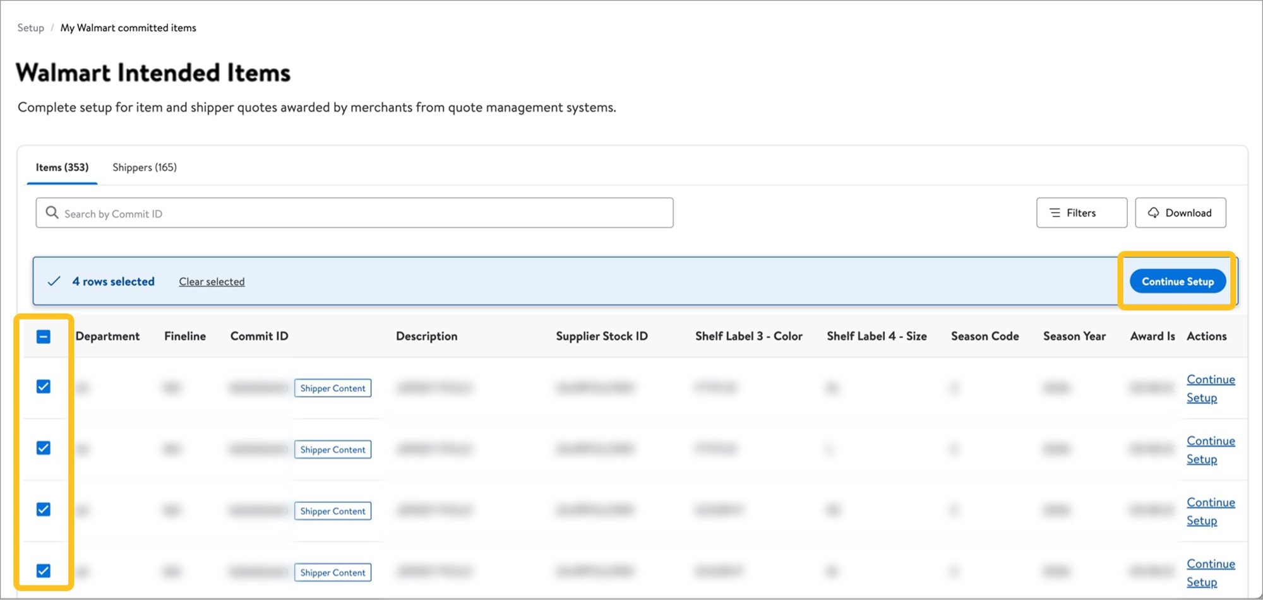The image size is (1263, 600).
Task: Open the fourth row Continue Setup link
Action: 1211,573
